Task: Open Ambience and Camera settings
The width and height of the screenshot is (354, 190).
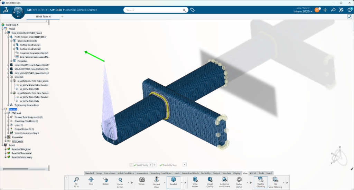Action: [224, 182]
